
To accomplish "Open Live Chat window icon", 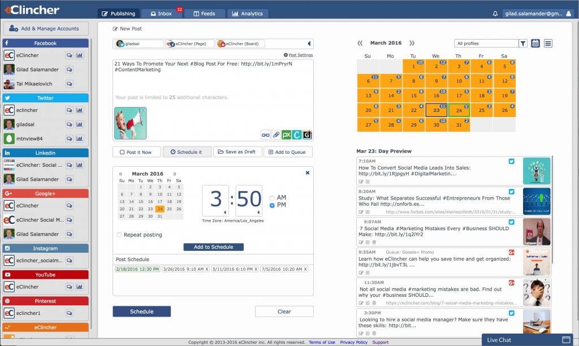I will [566, 340].
